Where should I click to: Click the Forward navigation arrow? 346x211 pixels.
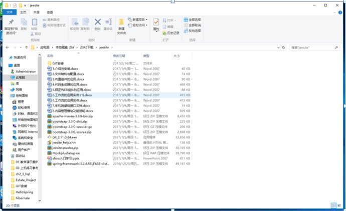(x=15, y=47)
